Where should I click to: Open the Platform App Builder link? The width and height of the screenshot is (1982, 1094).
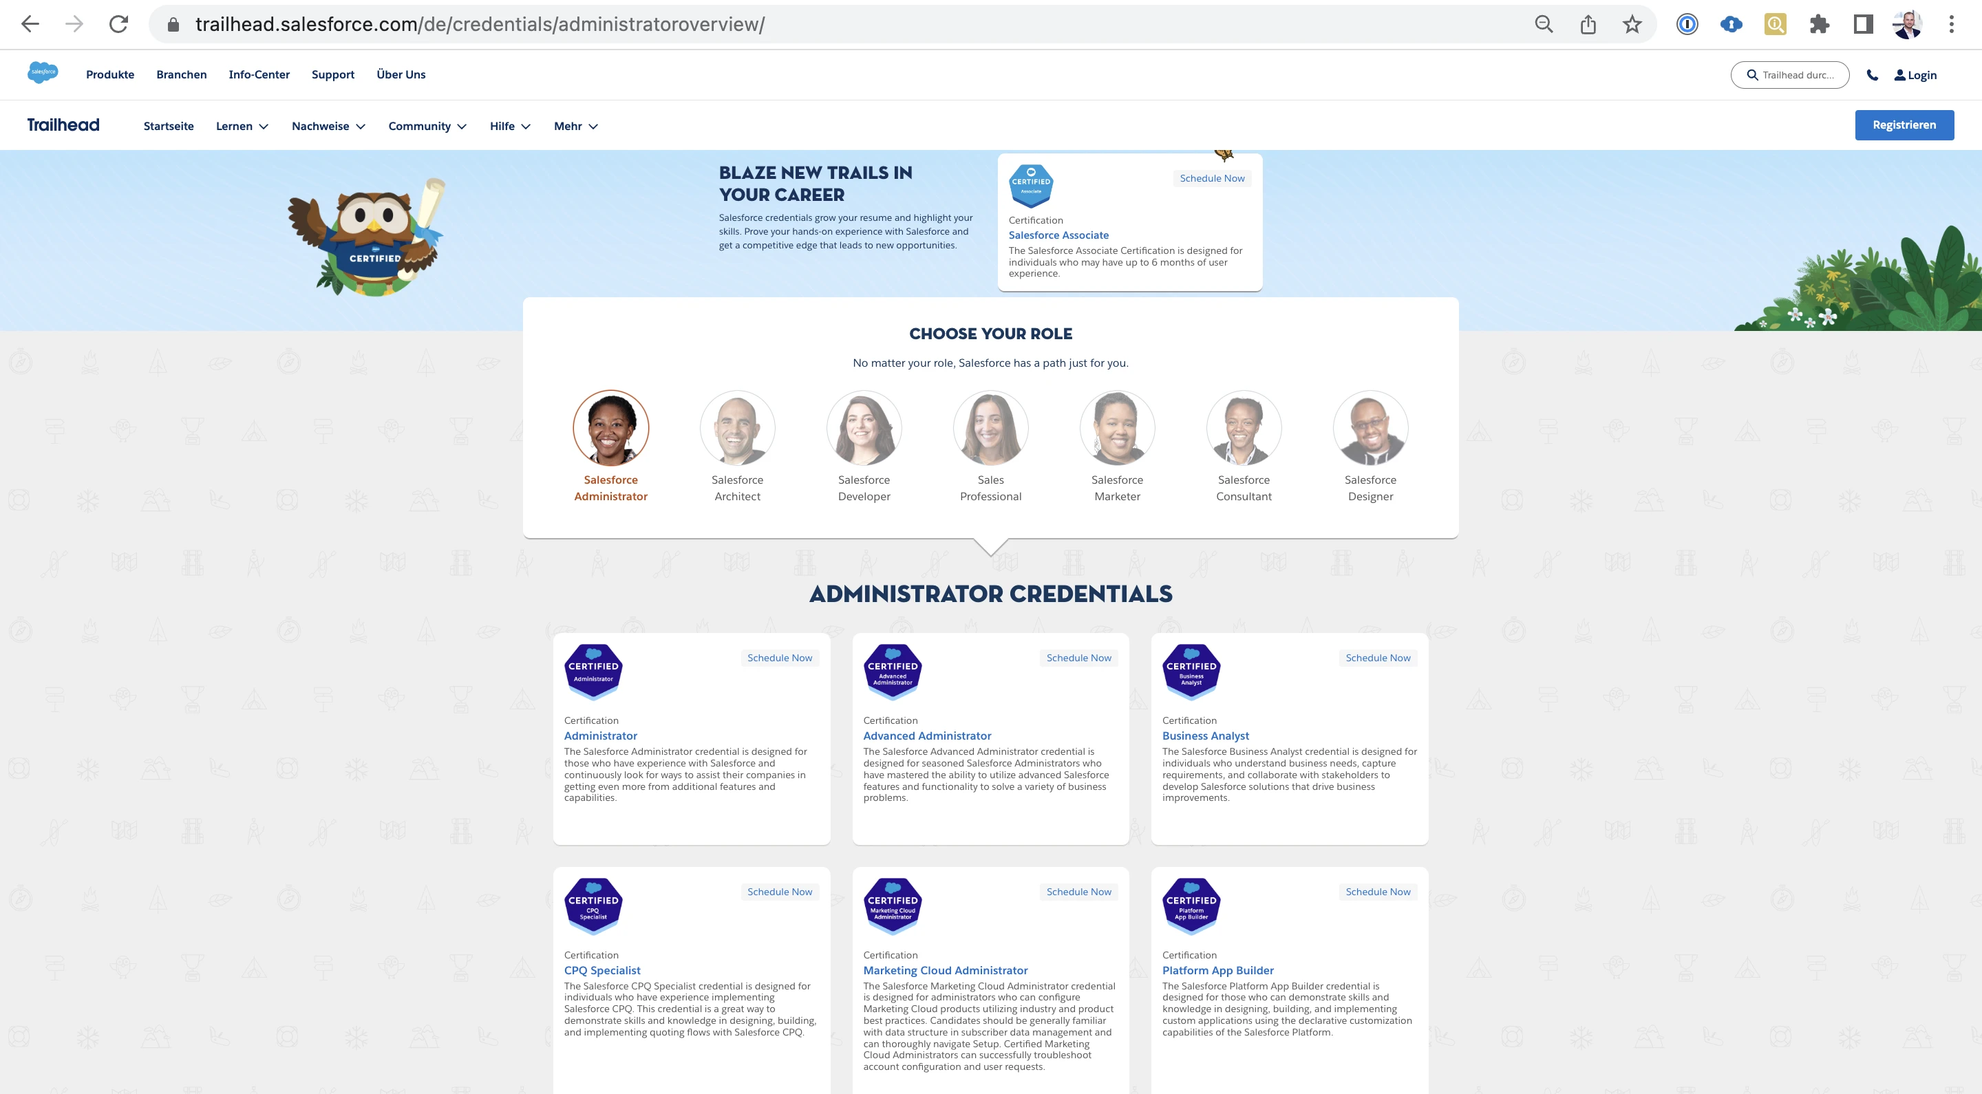point(1218,971)
